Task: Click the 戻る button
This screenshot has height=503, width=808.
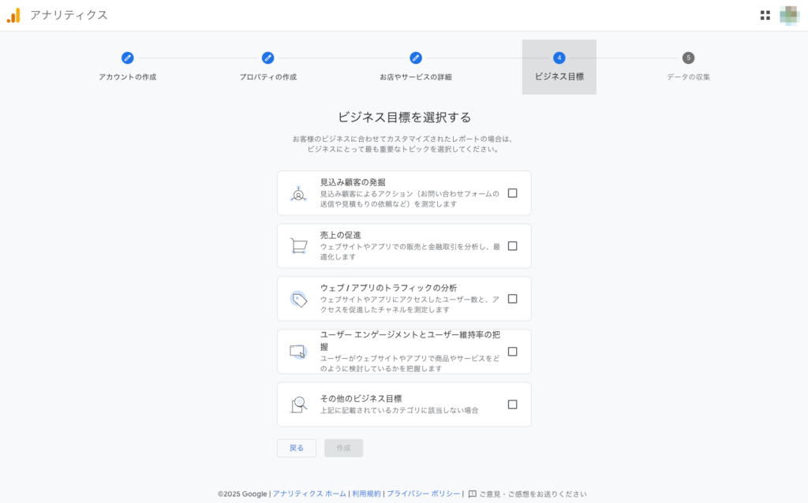Action: (x=296, y=447)
